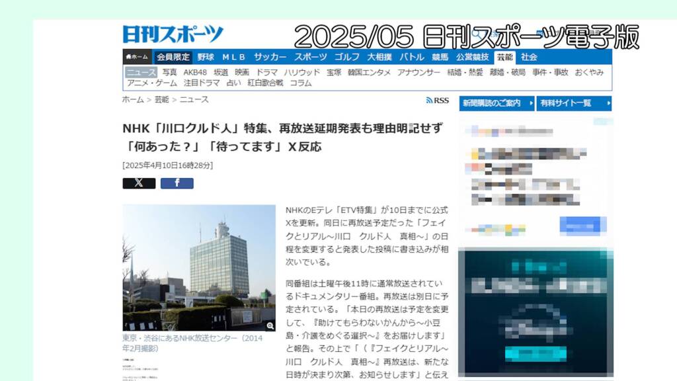Open the 写真 sub-category
This screenshot has height=381, width=677.
pos(169,72)
